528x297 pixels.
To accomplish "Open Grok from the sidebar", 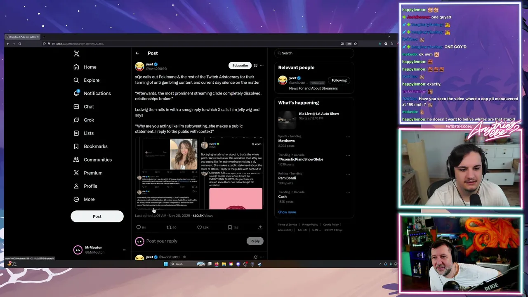I will [x=84, y=120].
